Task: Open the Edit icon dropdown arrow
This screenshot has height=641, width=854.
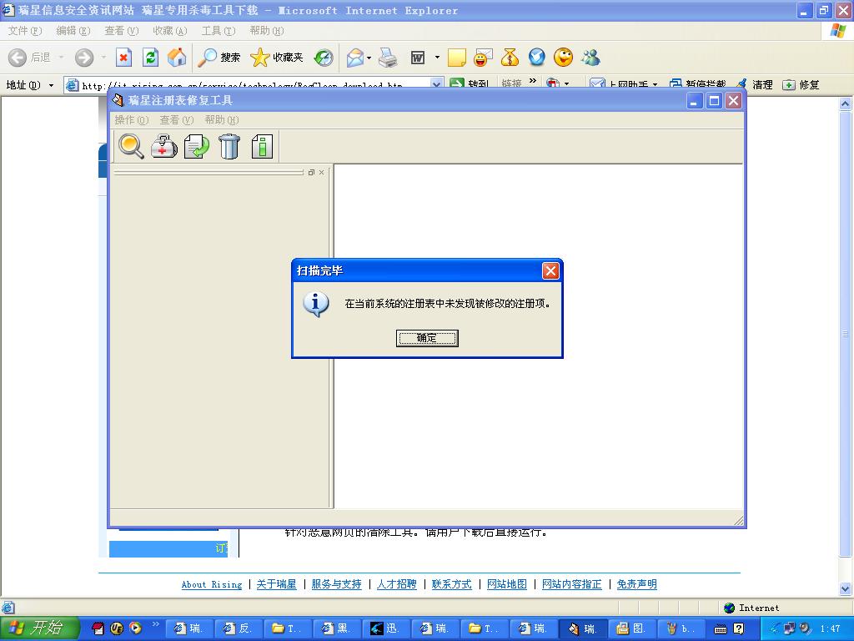Action: (437, 58)
